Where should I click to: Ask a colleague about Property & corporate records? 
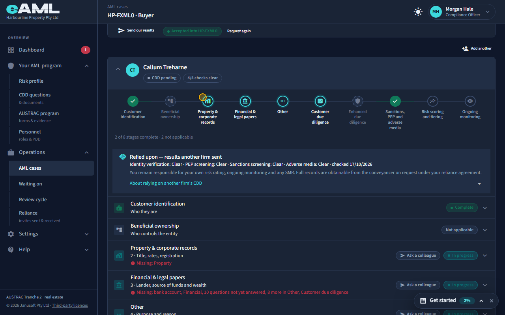point(418,256)
